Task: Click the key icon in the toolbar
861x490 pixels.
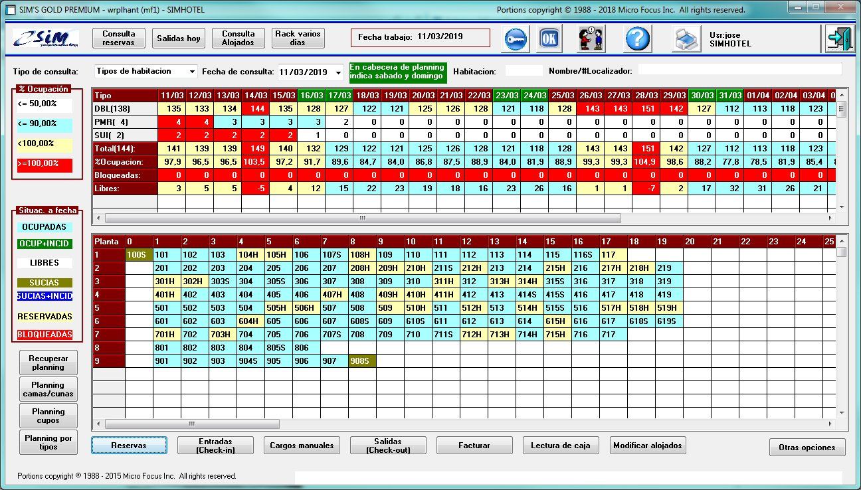Action: point(514,39)
